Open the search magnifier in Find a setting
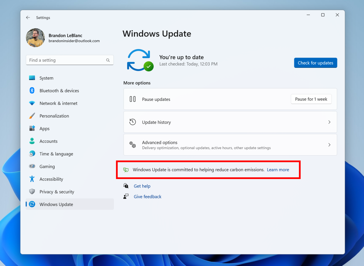 (x=108, y=60)
